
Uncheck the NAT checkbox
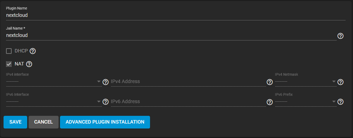tap(9, 64)
